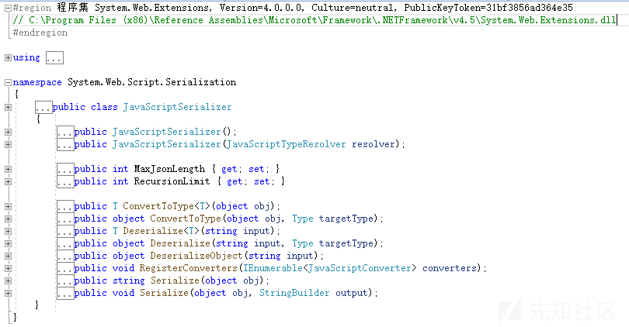The height and width of the screenshot is (327, 629).
Task: Click the System.Web.Extensions.dll file path comment
Action: tap(314, 20)
